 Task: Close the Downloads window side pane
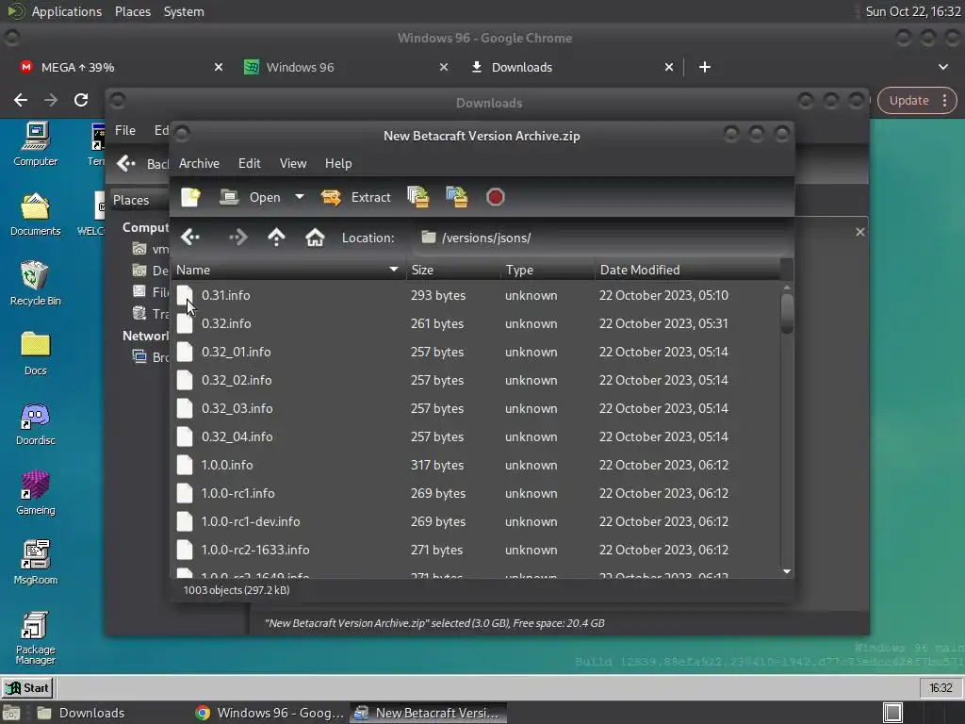tap(859, 232)
